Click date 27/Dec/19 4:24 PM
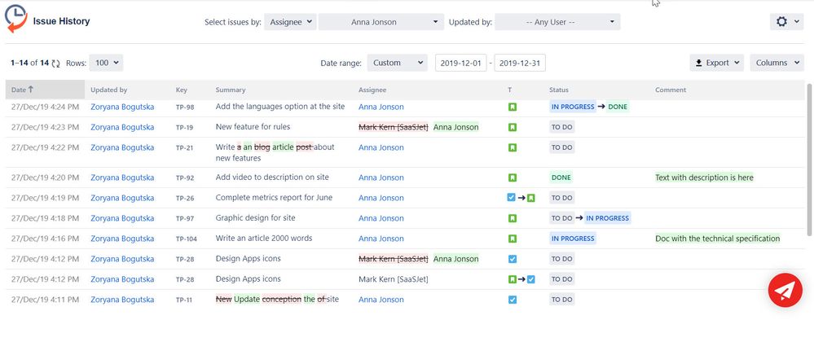The width and height of the screenshot is (814, 355). (x=45, y=107)
